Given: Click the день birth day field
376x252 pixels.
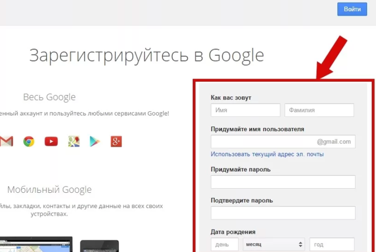Looking at the screenshot, I should point(225,244).
